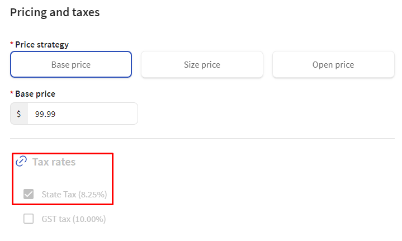Click the GST tax (10.00%) label text
Viewport: 402px width, 241px height.
point(74,219)
